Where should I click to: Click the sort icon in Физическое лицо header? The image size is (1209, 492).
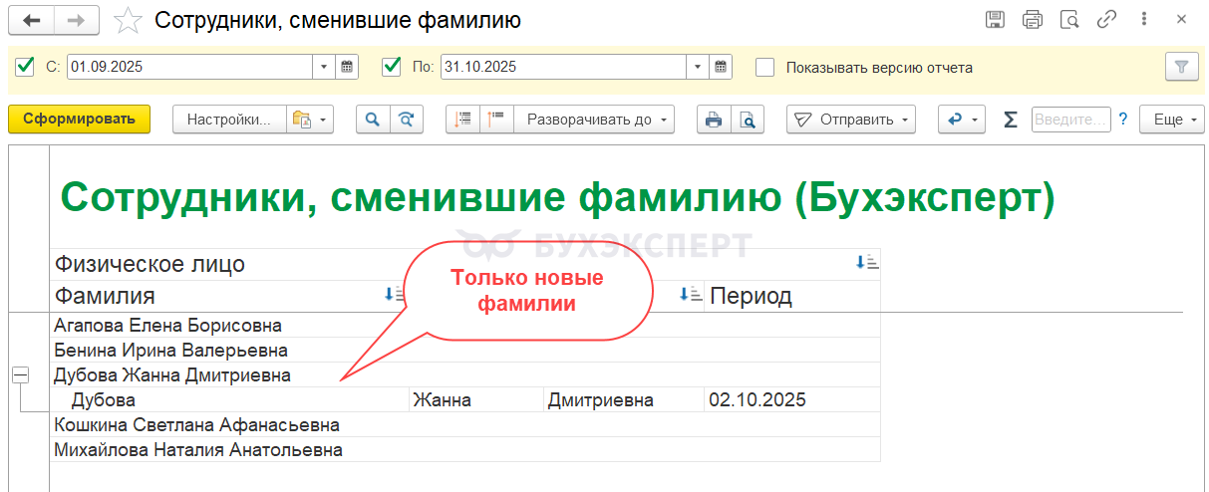[866, 263]
